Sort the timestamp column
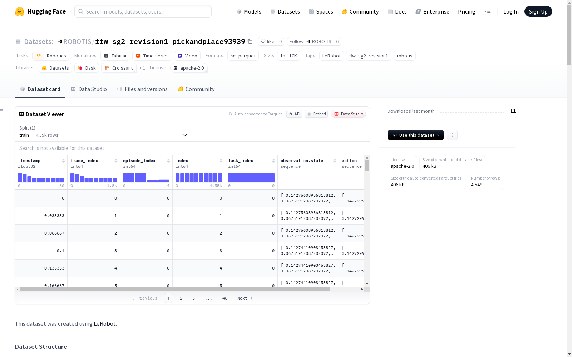572x357 pixels. pyautogui.click(x=63, y=161)
